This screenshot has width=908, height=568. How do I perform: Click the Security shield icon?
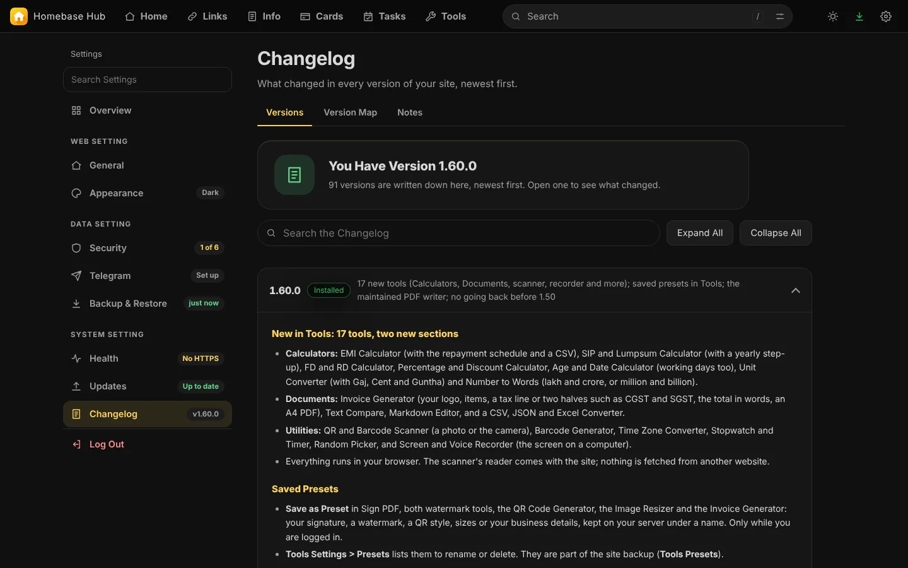point(76,248)
